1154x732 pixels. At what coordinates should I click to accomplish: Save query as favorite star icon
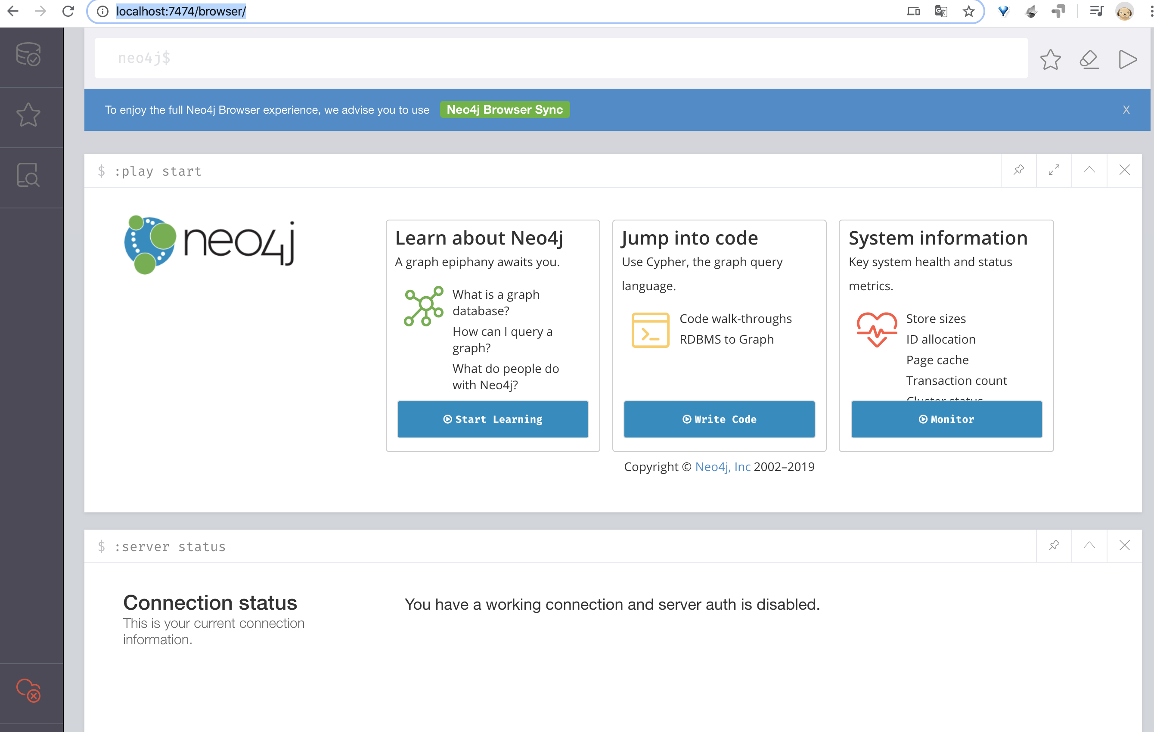[x=1050, y=60]
